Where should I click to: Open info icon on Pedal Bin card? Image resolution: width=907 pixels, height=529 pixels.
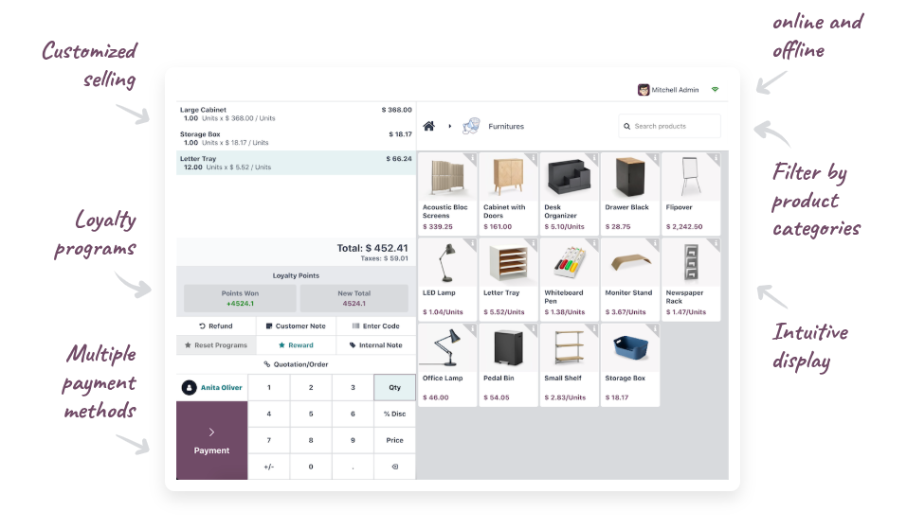click(533, 328)
